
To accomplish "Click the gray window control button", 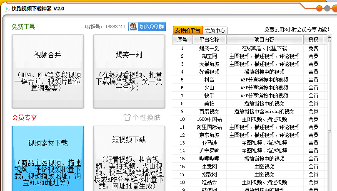I will 327,9.
